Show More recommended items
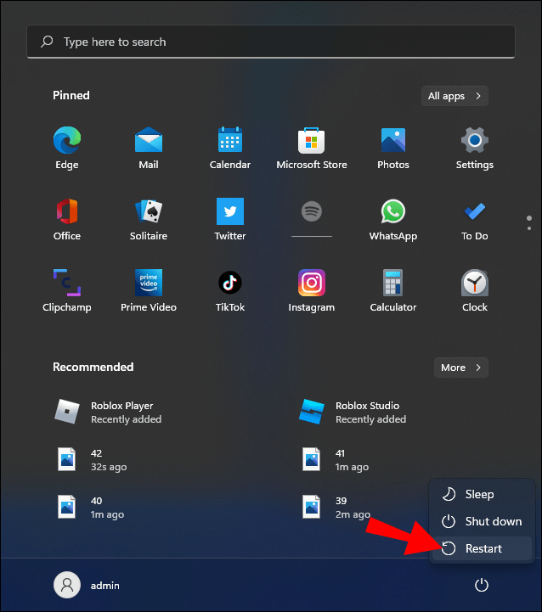This screenshot has width=542, height=612. tap(461, 368)
